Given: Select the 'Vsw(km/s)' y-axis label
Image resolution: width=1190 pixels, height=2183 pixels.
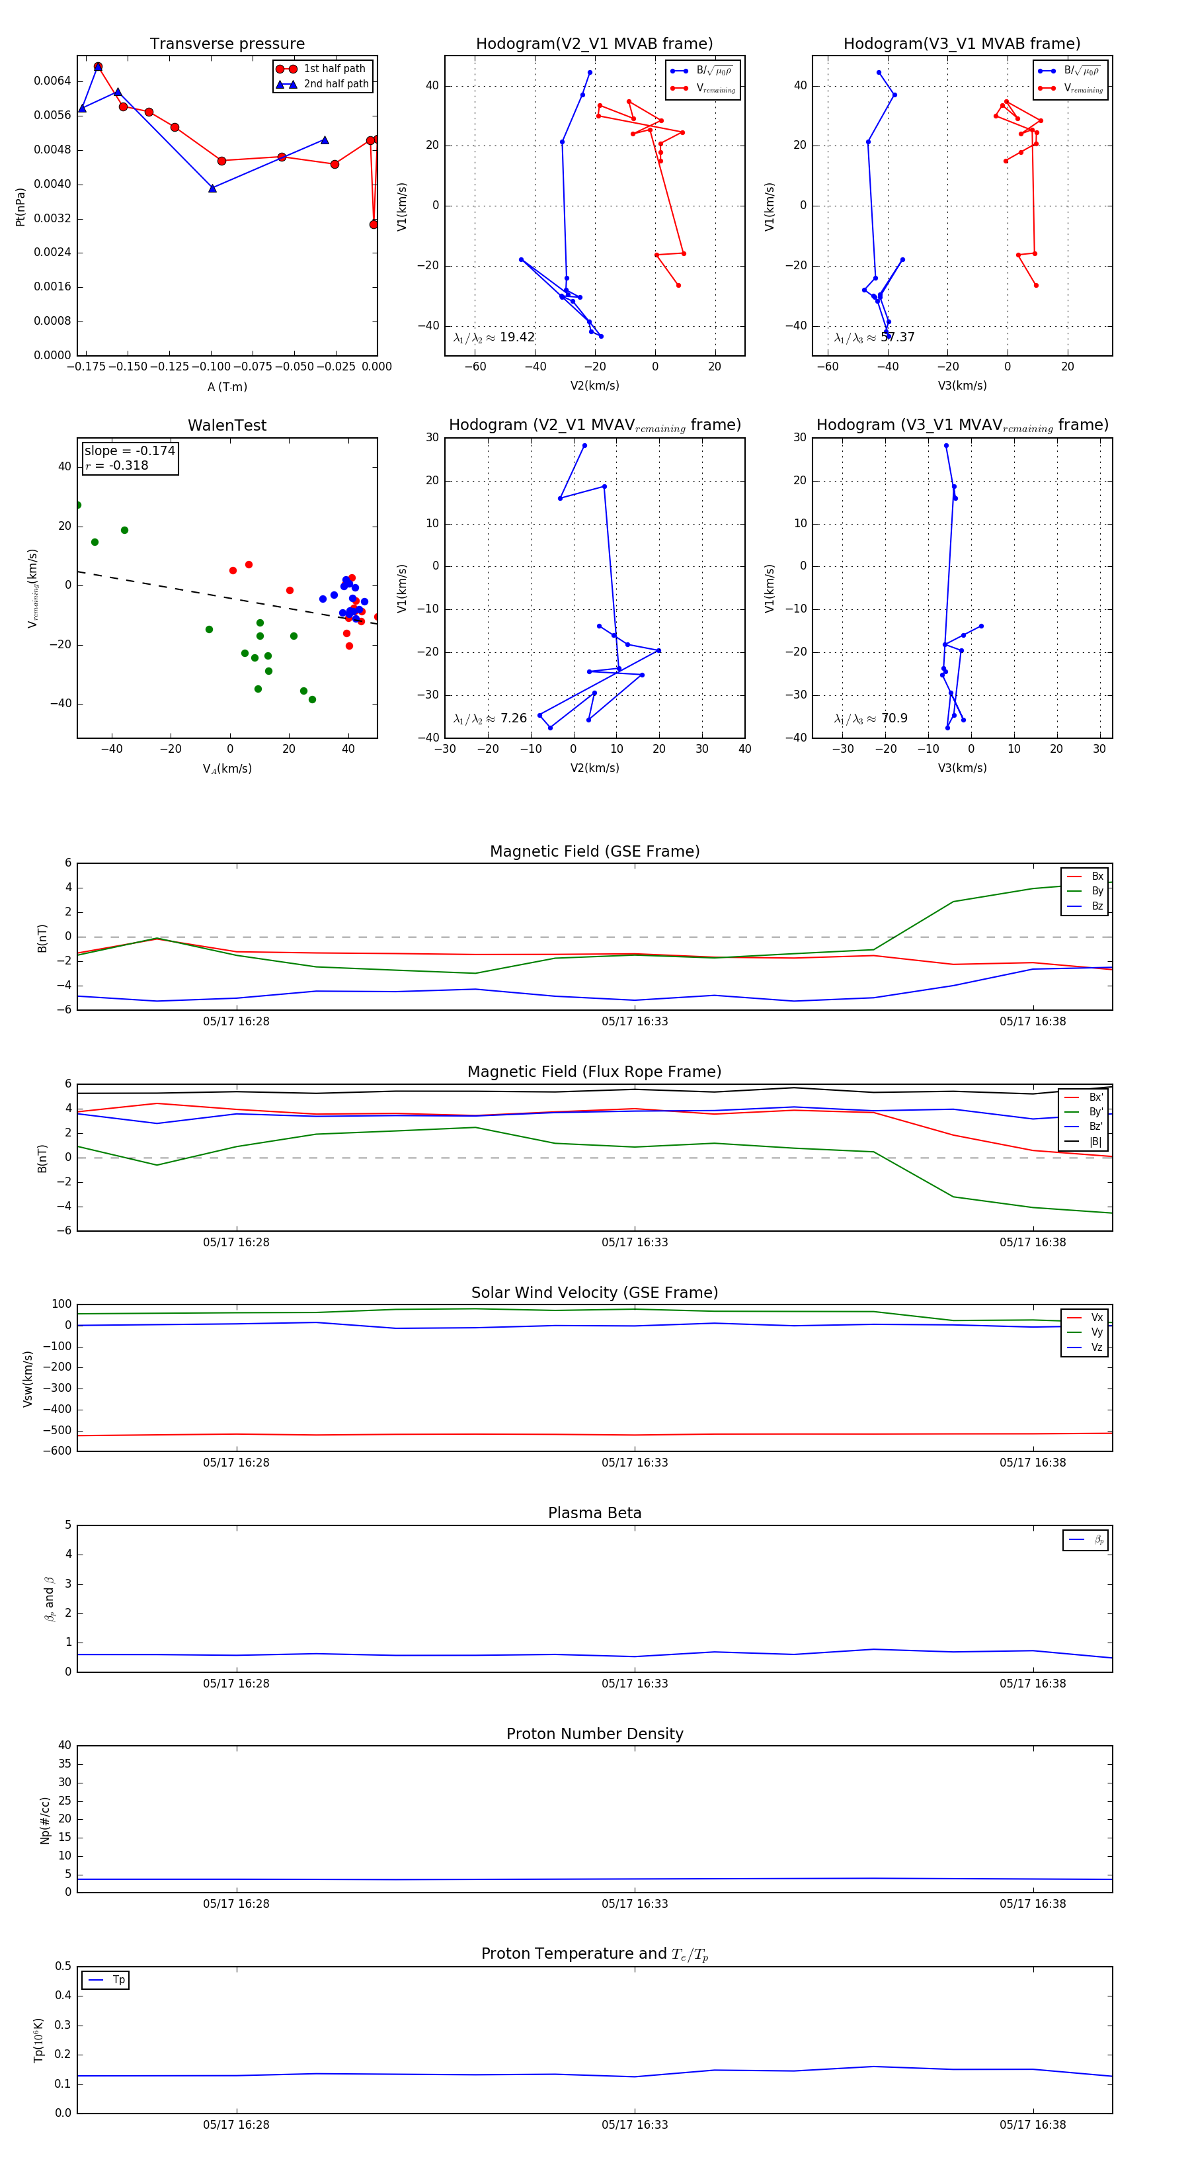Looking at the screenshot, I should (x=28, y=1379).
